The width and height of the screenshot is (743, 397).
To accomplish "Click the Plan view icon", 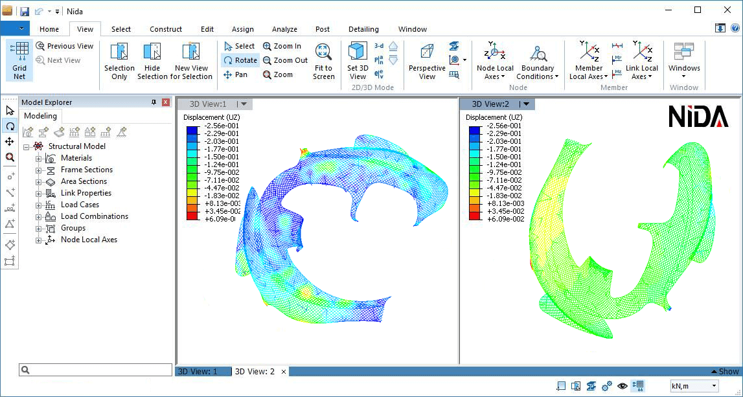I will [x=379, y=60].
